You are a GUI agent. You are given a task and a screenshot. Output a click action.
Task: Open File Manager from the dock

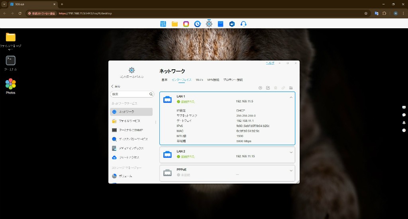tap(175, 24)
